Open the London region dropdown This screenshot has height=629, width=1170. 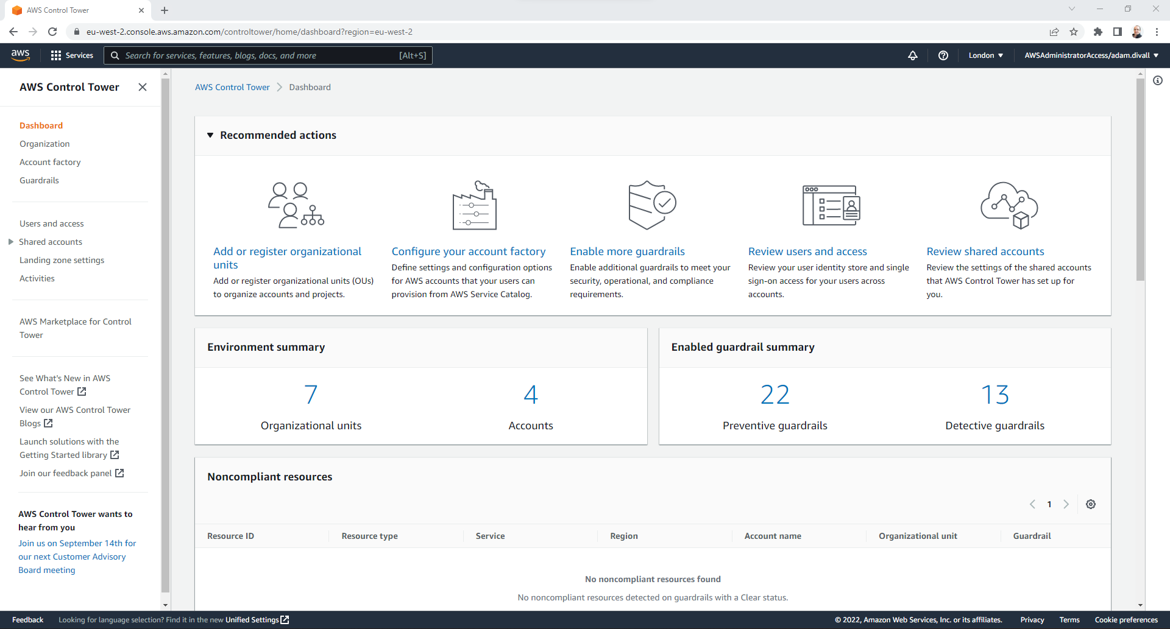tap(985, 55)
